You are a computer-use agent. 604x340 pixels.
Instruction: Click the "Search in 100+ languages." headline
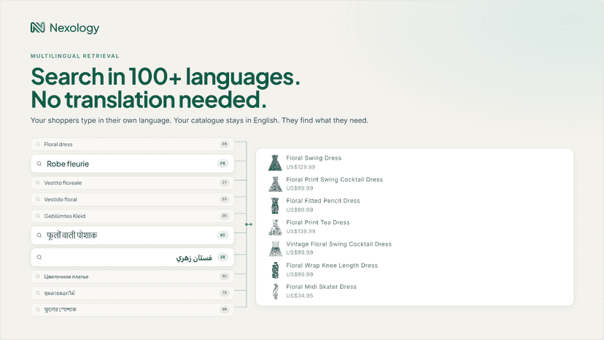[166, 77]
